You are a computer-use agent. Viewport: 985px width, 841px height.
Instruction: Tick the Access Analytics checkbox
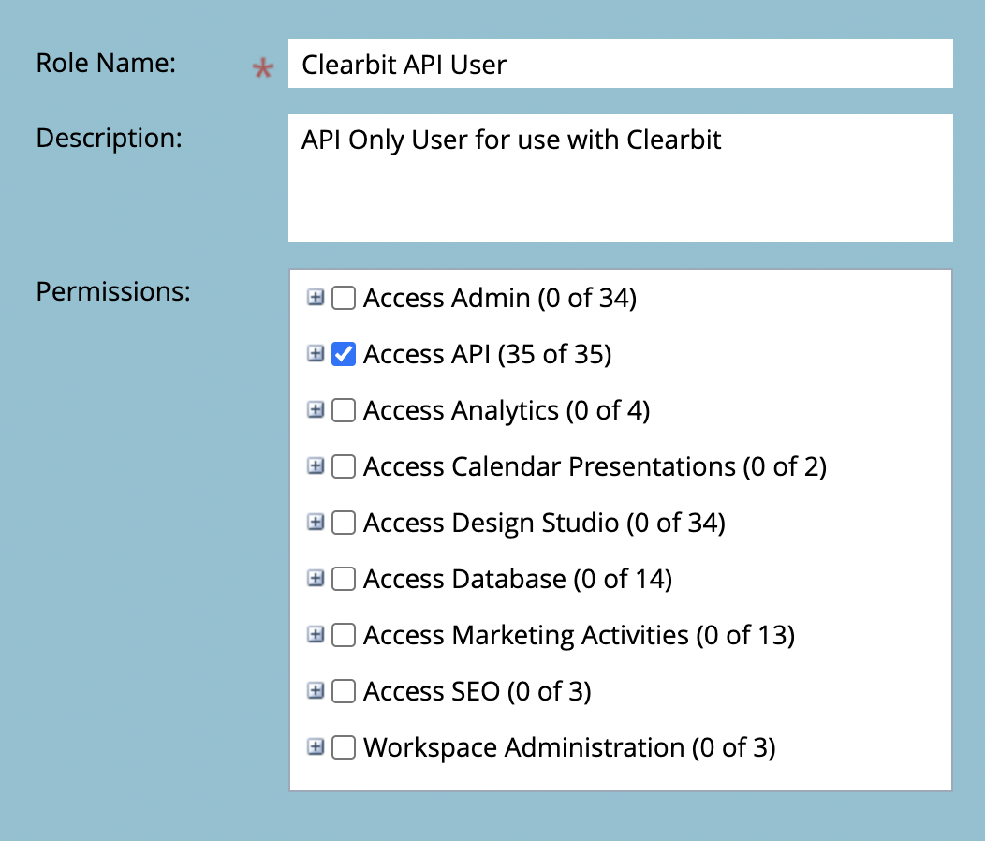344,410
